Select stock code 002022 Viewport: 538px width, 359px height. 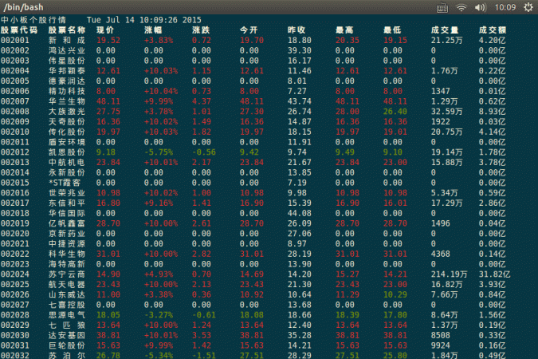click(x=15, y=254)
